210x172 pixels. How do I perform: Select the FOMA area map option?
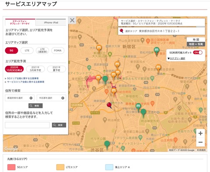[x=58, y=51]
